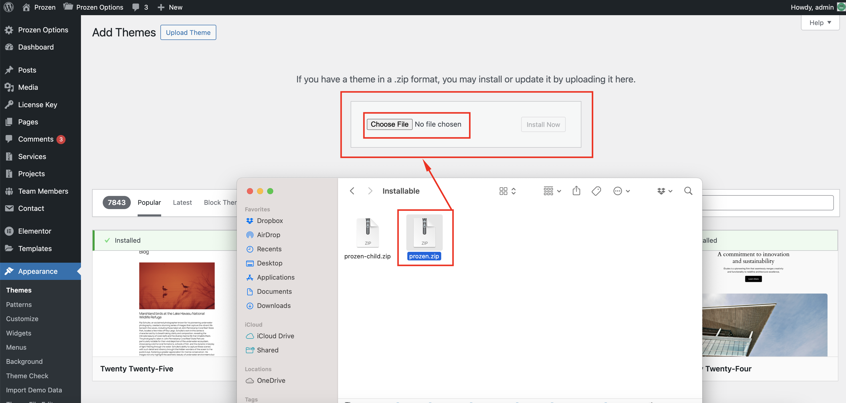
Task: Go back with Finder left chevron
Action: tap(352, 191)
